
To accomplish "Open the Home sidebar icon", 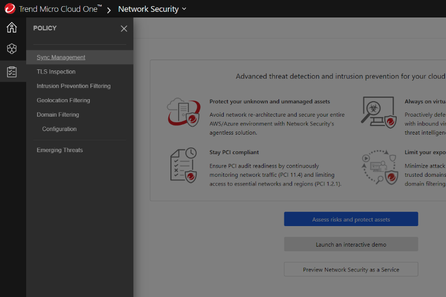I will [x=12, y=28].
